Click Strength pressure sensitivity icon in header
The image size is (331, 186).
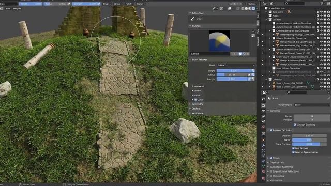tap(99, 4)
